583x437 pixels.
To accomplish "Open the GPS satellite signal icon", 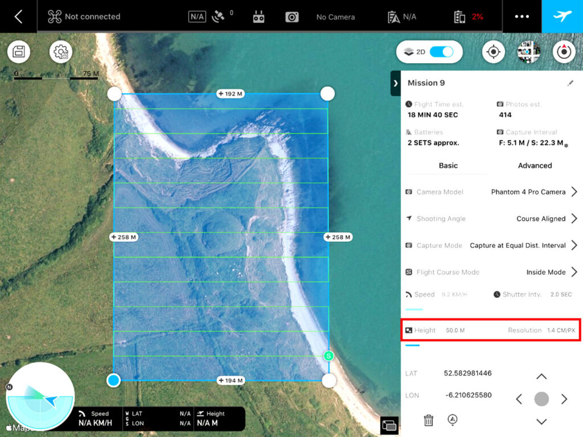I will 218,17.
